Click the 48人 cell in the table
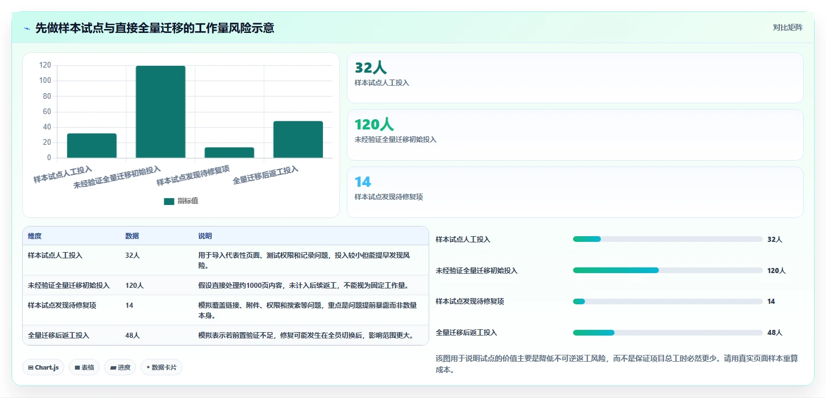Image resolution: width=826 pixels, height=398 pixels. (x=132, y=336)
